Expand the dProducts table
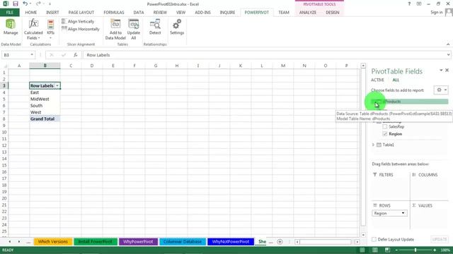This screenshot has width=453, height=254. 374,102
